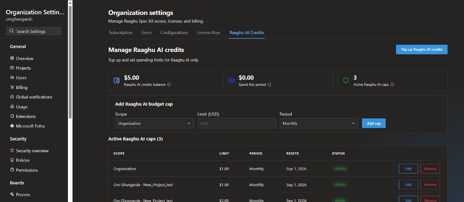Click the Search Settings field
The width and height of the screenshot is (464, 202).
tap(34, 31)
